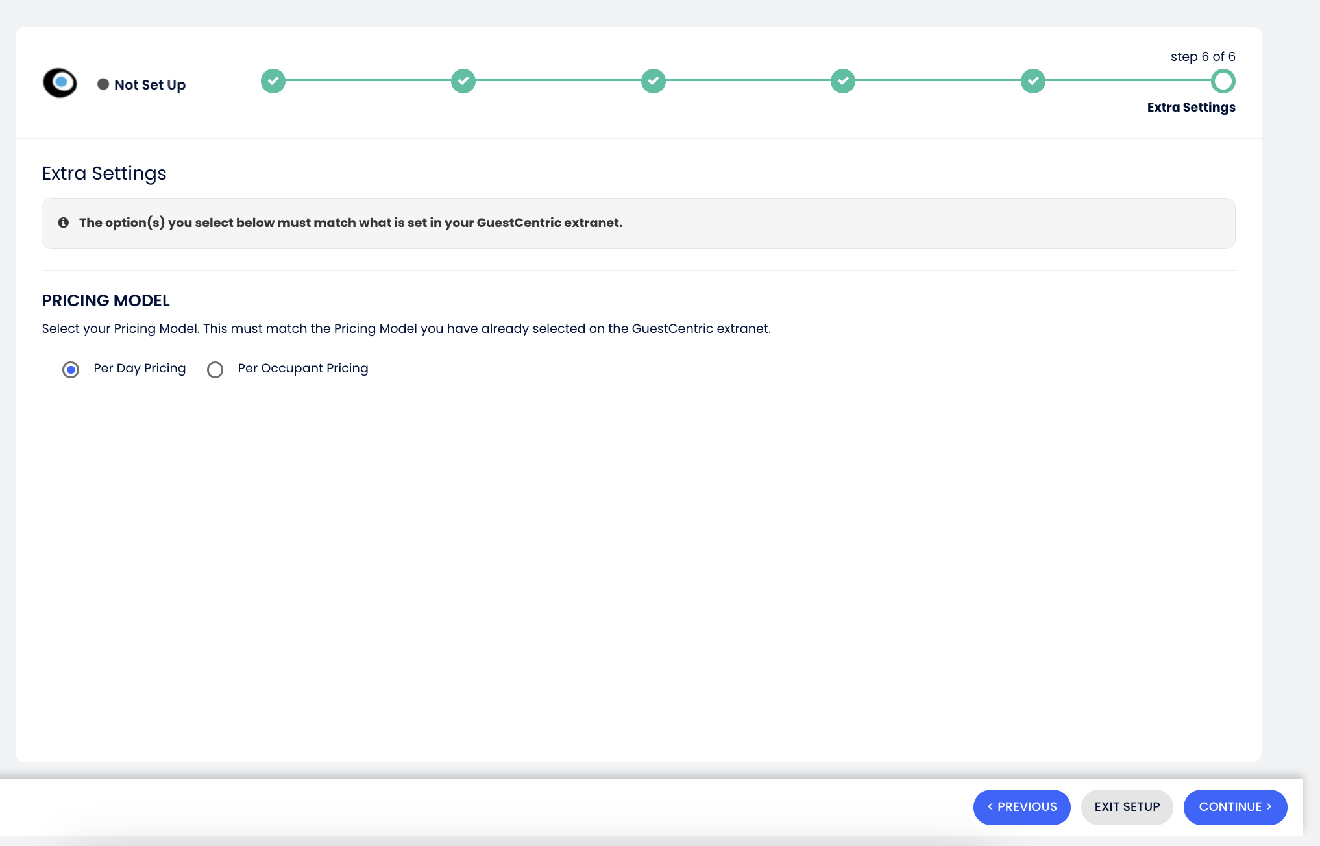Click the underlined must match text

coord(317,223)
